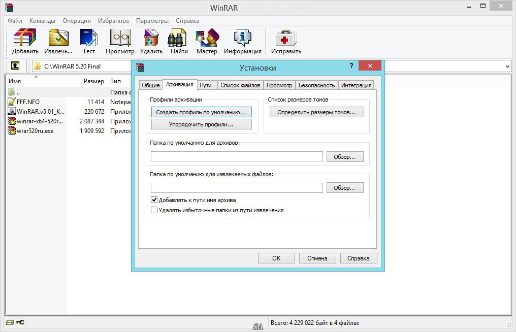The width and height of the screenshot is (516, 332).
Task: Expand the address bar path dropdown
Action: [x=507, y=66]
